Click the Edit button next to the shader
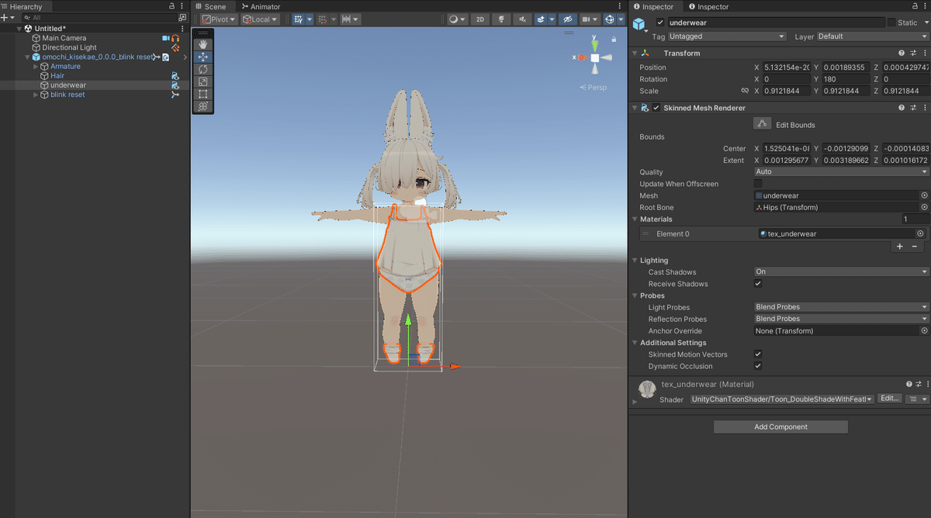This screenshot has height=518, width=931. (x=888, y=398)
